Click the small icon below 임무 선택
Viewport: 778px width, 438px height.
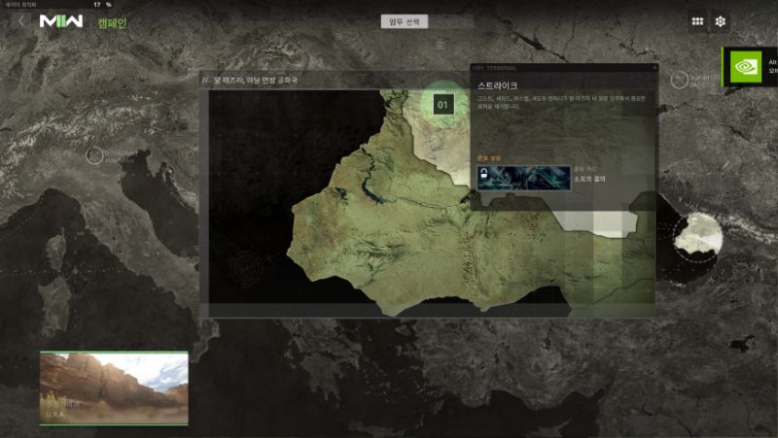[441, 44]
